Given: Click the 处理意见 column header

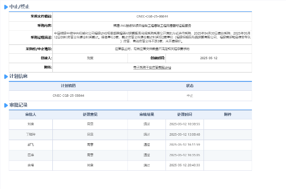Looking at the screenshot, I should pos(90,114).
